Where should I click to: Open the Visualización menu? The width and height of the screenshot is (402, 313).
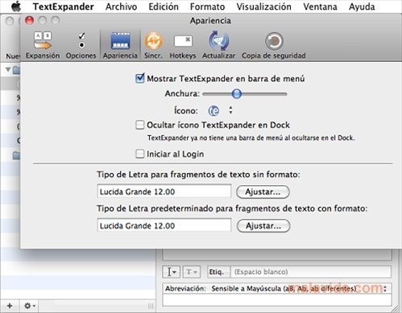pos(263,6)
